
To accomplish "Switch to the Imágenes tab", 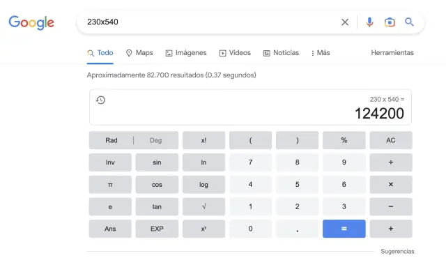I will pos(186,53).
